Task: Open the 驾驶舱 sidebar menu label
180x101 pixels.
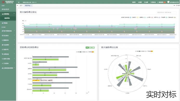Action: pyautogui.click(x=5, y=23)
